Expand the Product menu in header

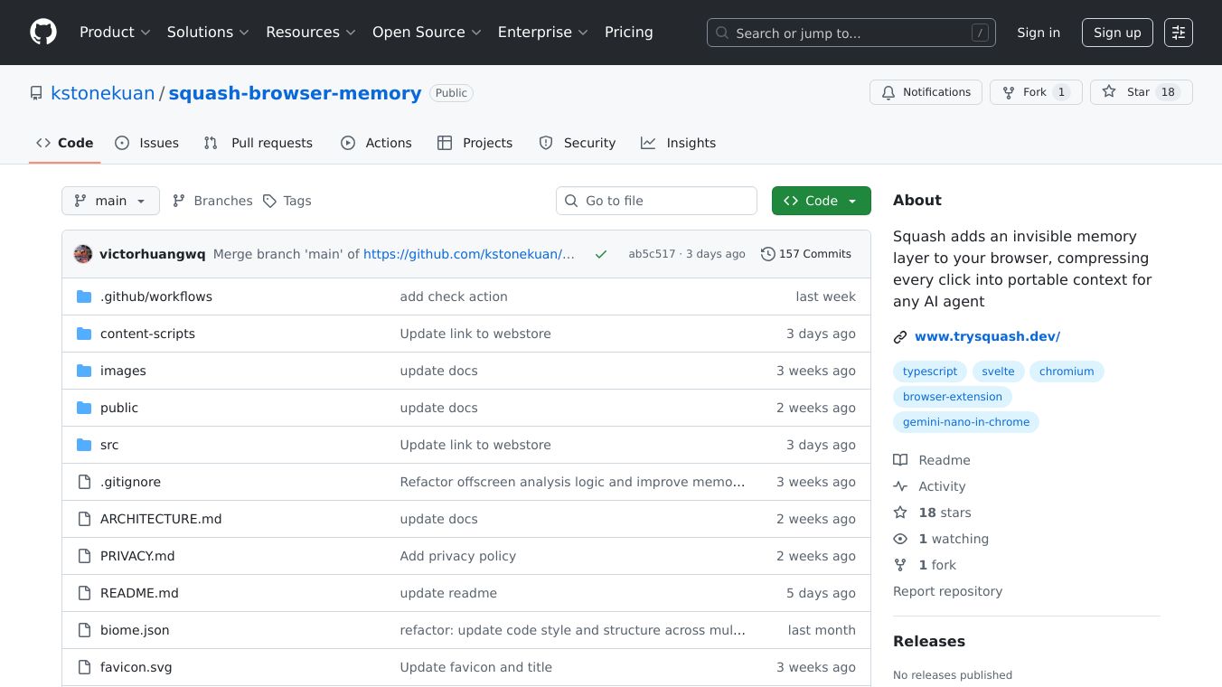click(115, 33)
